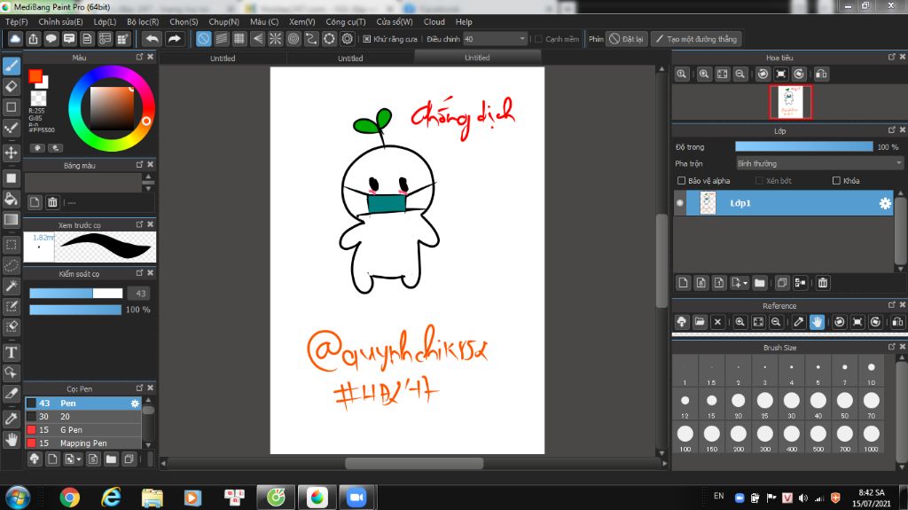Open the Pha trộn blending mode dropdown
The width and height of the screenshot is (908, 510).
click(818, 163)
